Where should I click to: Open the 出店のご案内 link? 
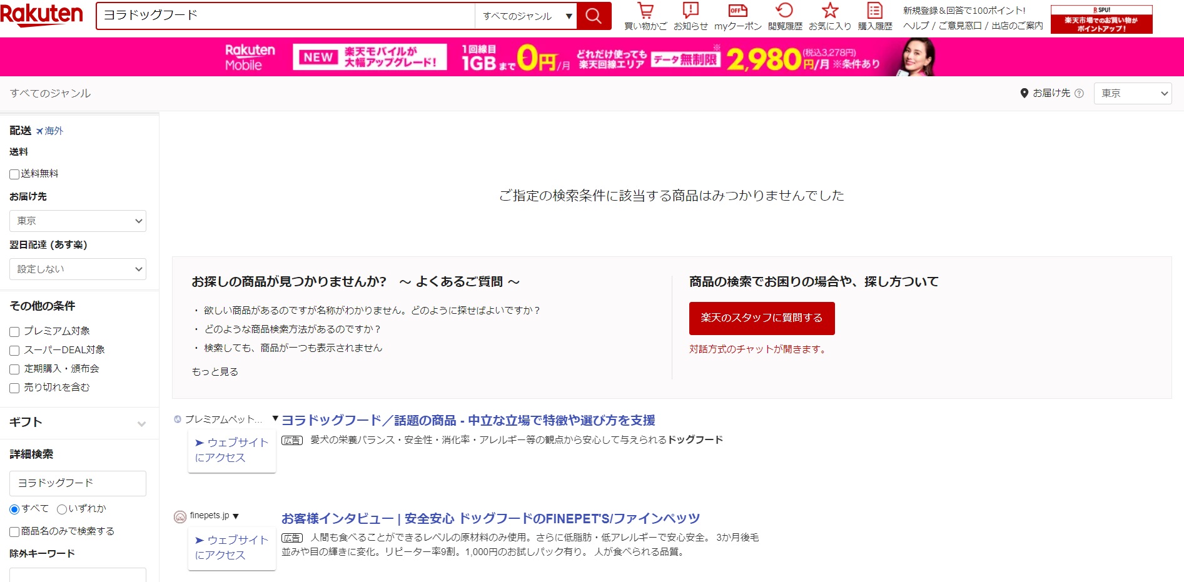[1018, 26]
